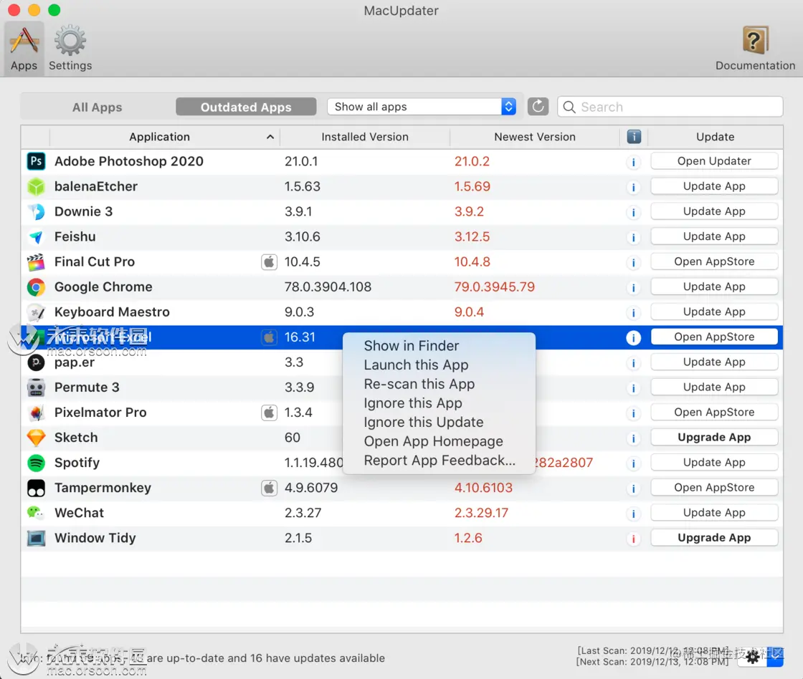
Task: Click newest version 4.10.6103 for Tampermonkey
Action: [x=483, y=488]
